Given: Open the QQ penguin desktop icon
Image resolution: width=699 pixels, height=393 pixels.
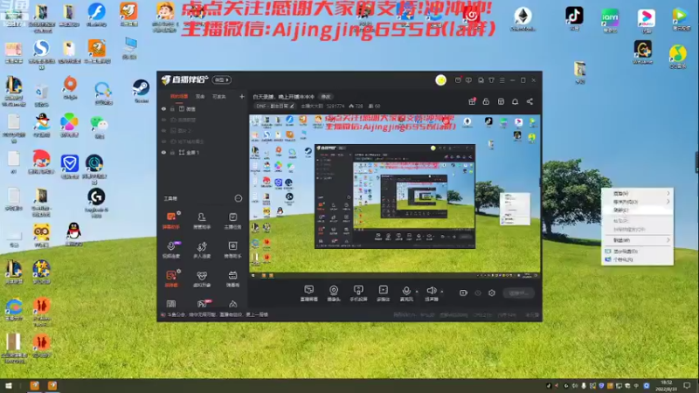Looking at the screenshot, I should coord(73,234).
